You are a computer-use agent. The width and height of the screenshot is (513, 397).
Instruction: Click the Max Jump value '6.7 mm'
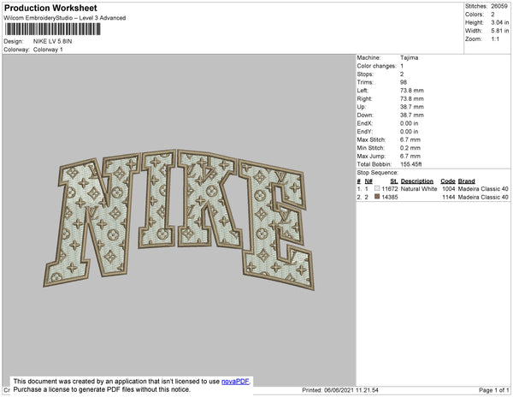410,156
